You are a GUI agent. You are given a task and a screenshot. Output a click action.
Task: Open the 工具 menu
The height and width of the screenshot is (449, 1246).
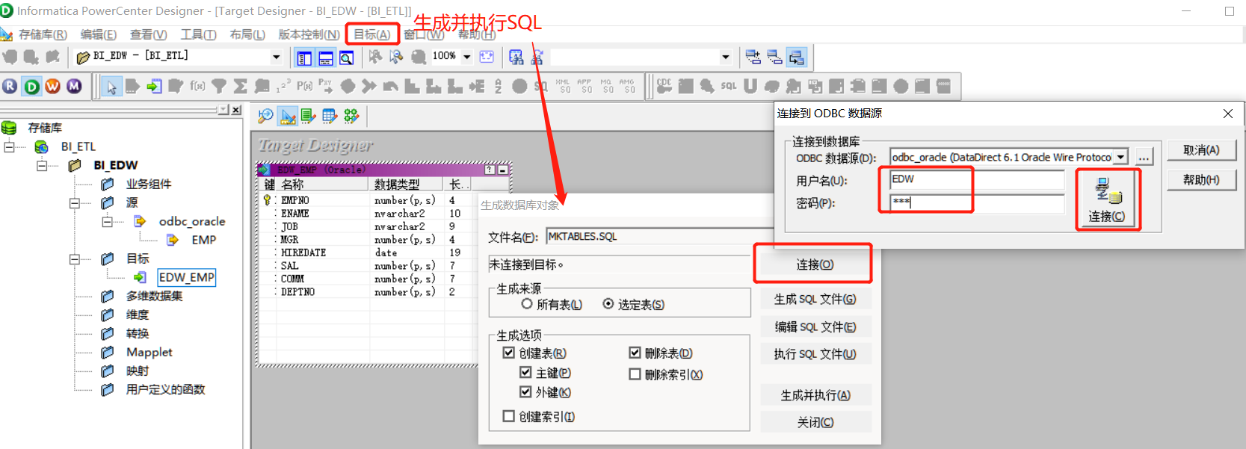(x=198, y=34)
